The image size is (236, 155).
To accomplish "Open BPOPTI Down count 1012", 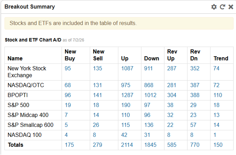I will click(x=150, y=95).
